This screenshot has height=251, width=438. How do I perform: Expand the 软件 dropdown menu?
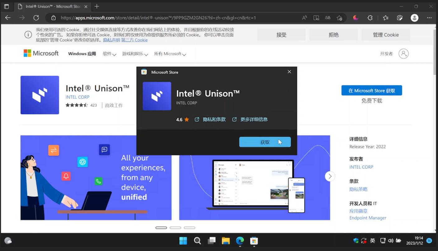[x=110, y=54]
